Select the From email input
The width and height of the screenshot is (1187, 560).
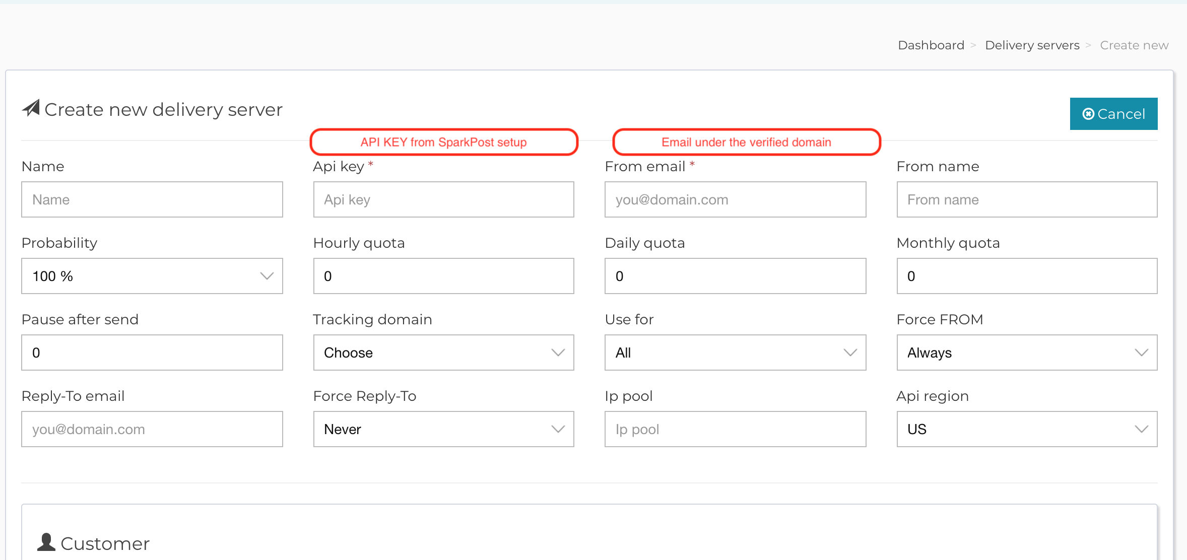point(735,199)
